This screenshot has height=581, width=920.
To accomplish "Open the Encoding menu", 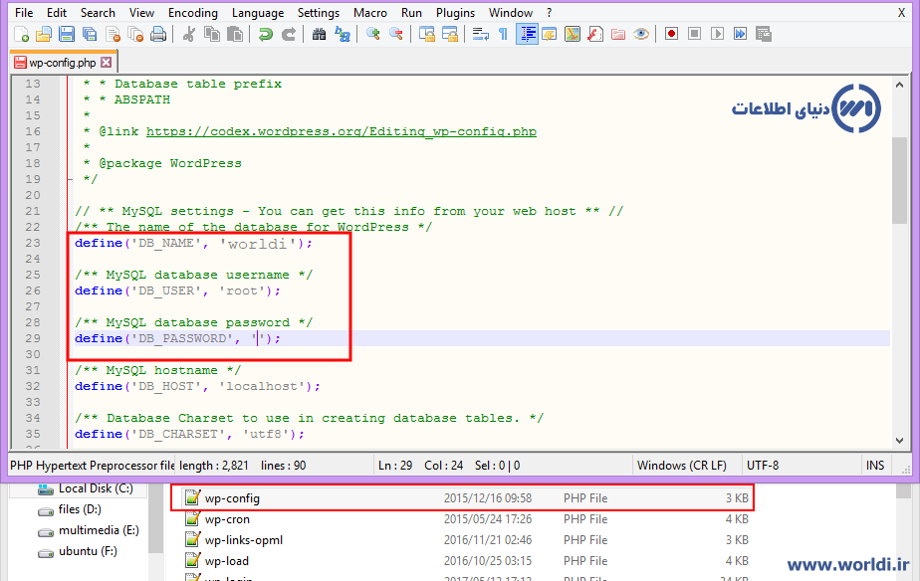I will (x=193, y=12).
